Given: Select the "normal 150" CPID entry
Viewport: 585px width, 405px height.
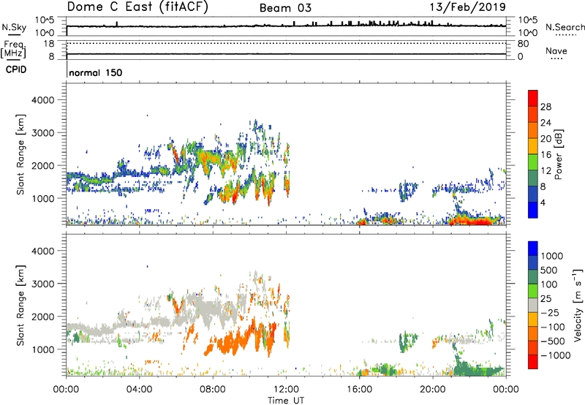Looking at the screenshot, I should click(x=96, y=72).
